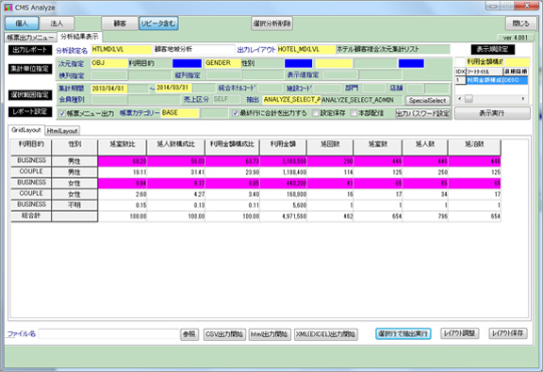Click the blue swatch beside 性別
This screenshot has height=372, width=543.
[x=299, y=63]
